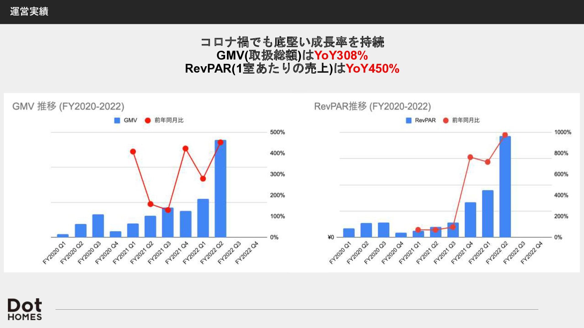Click the FY2022 Q4 label on GMV chart

pyautogui.click(x=247, y=252)
